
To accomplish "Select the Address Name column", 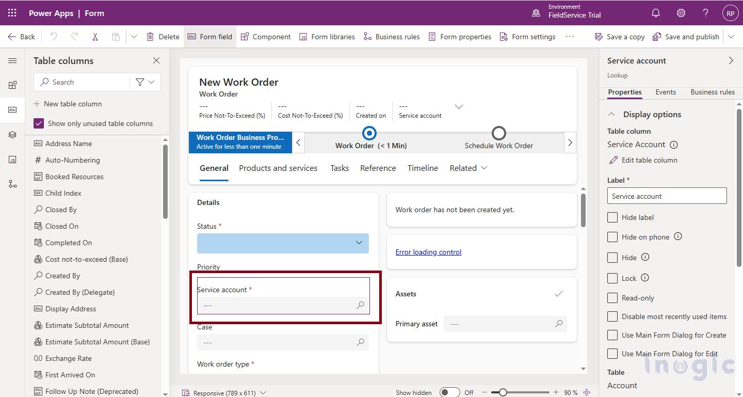I will [x=63, y=144].
